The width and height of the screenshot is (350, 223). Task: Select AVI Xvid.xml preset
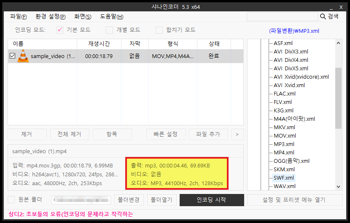tap(289, 85)
